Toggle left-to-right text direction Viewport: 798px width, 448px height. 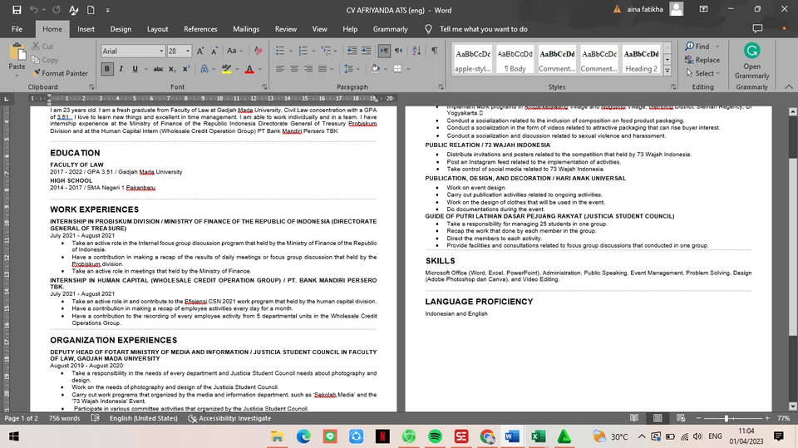384,51
